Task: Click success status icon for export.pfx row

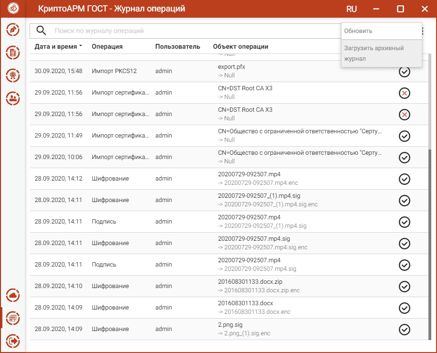Action: point(405,72)
